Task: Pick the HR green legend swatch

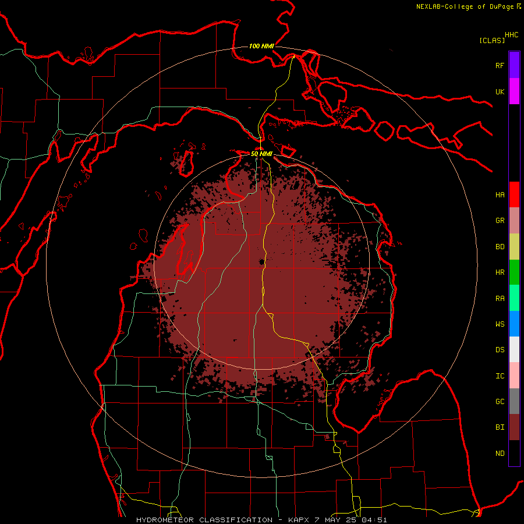Action: pyautogui.click(x=514, y=272)
